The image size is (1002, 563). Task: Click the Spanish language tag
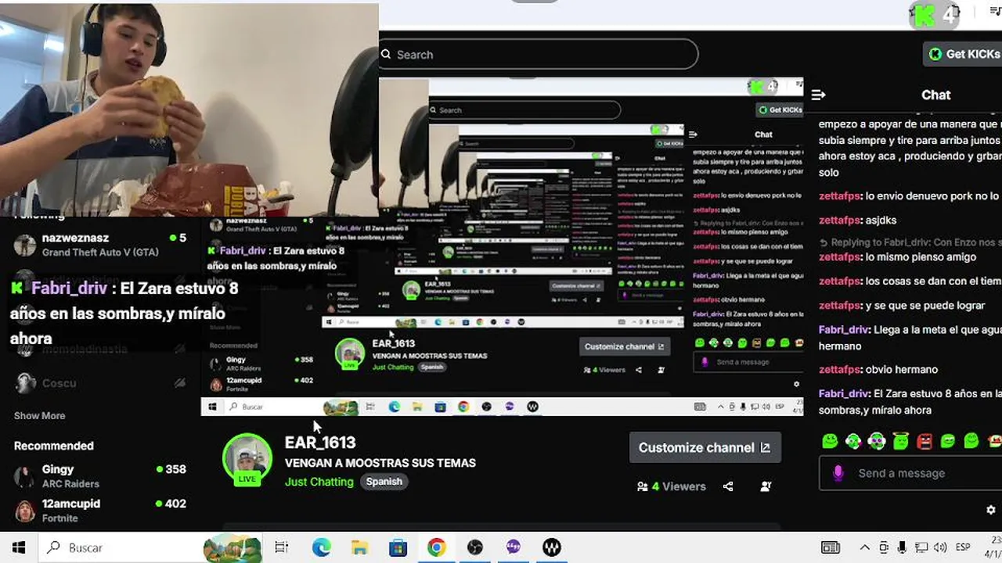click(384, 482)
